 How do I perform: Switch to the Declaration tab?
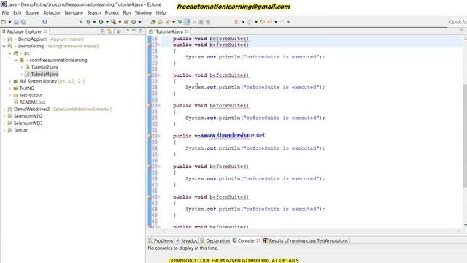pyautogui.click(x=215, y=240)
